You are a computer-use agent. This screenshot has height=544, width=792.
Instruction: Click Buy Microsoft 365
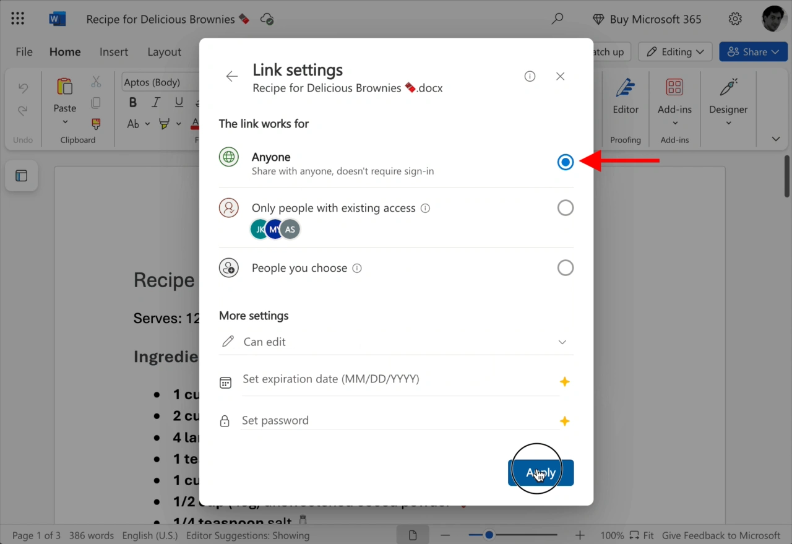tap(647, 19)
